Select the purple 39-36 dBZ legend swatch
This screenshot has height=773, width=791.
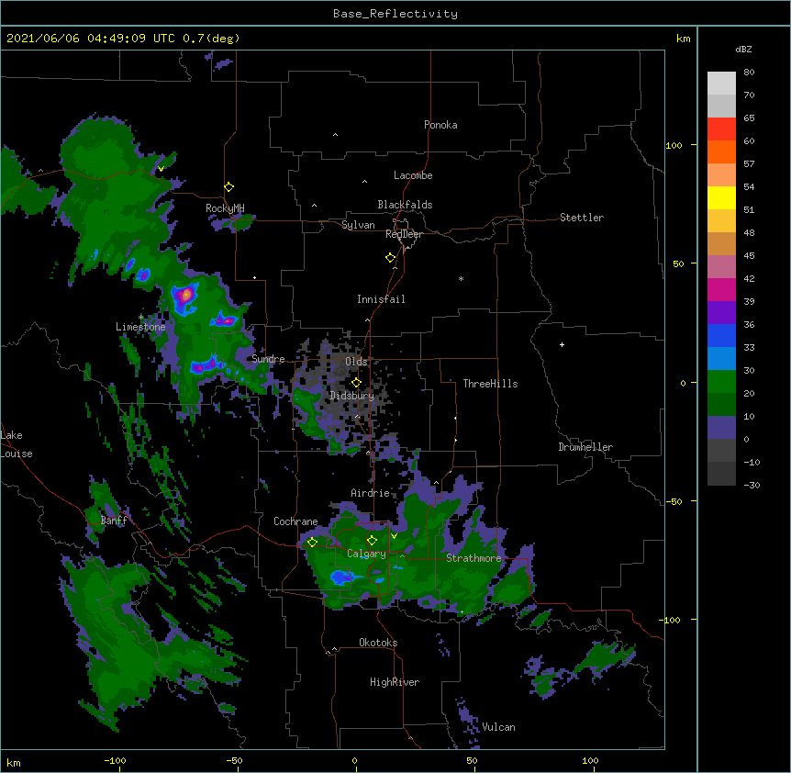pos(721,313)
